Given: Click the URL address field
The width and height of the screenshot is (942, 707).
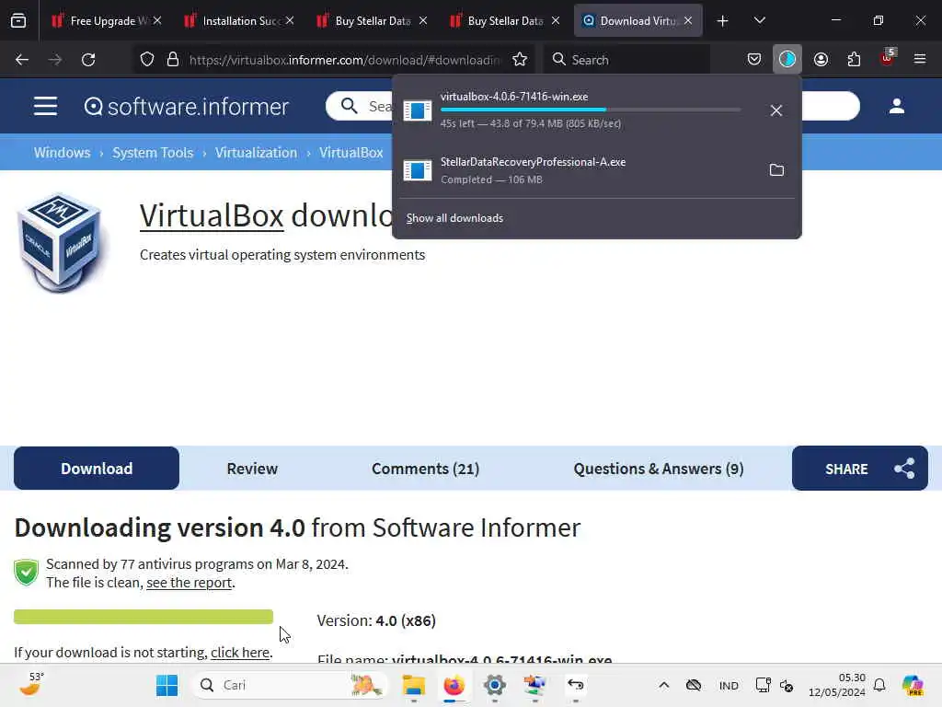Looking at the screenshot, I should (345, 60).
